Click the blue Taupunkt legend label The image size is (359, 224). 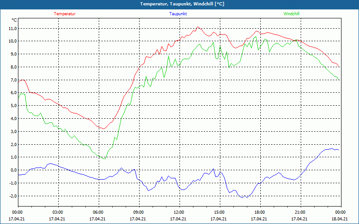click(x=178, y=14)
